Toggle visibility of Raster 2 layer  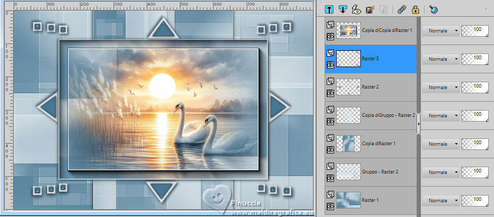click(330, 93)
